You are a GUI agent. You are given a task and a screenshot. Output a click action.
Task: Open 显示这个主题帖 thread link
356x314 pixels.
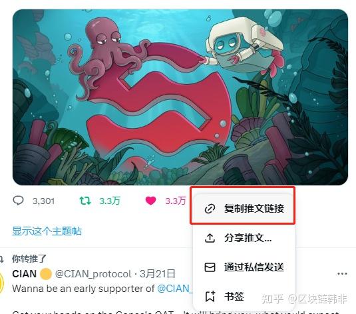47,231
